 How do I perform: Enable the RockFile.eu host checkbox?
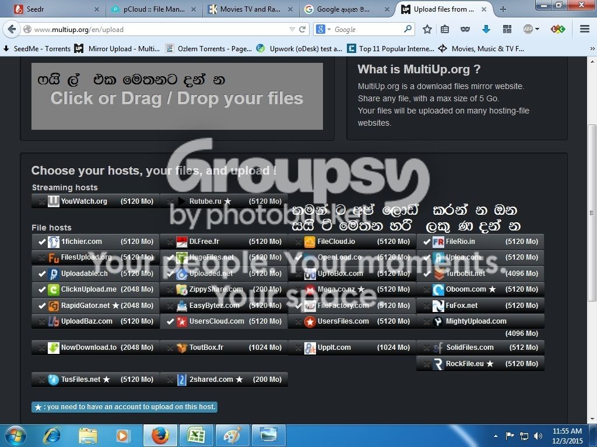click(426, 364)
